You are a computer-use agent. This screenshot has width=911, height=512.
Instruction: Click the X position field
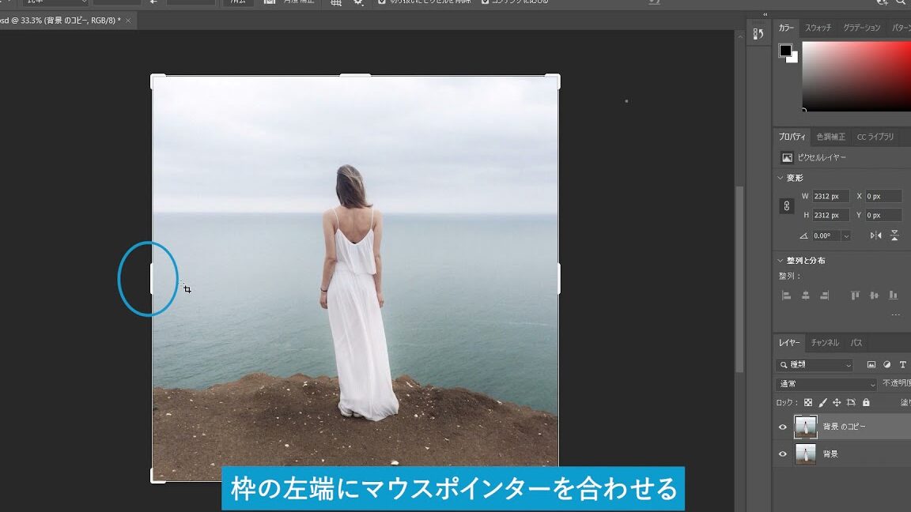pos(883,196)
